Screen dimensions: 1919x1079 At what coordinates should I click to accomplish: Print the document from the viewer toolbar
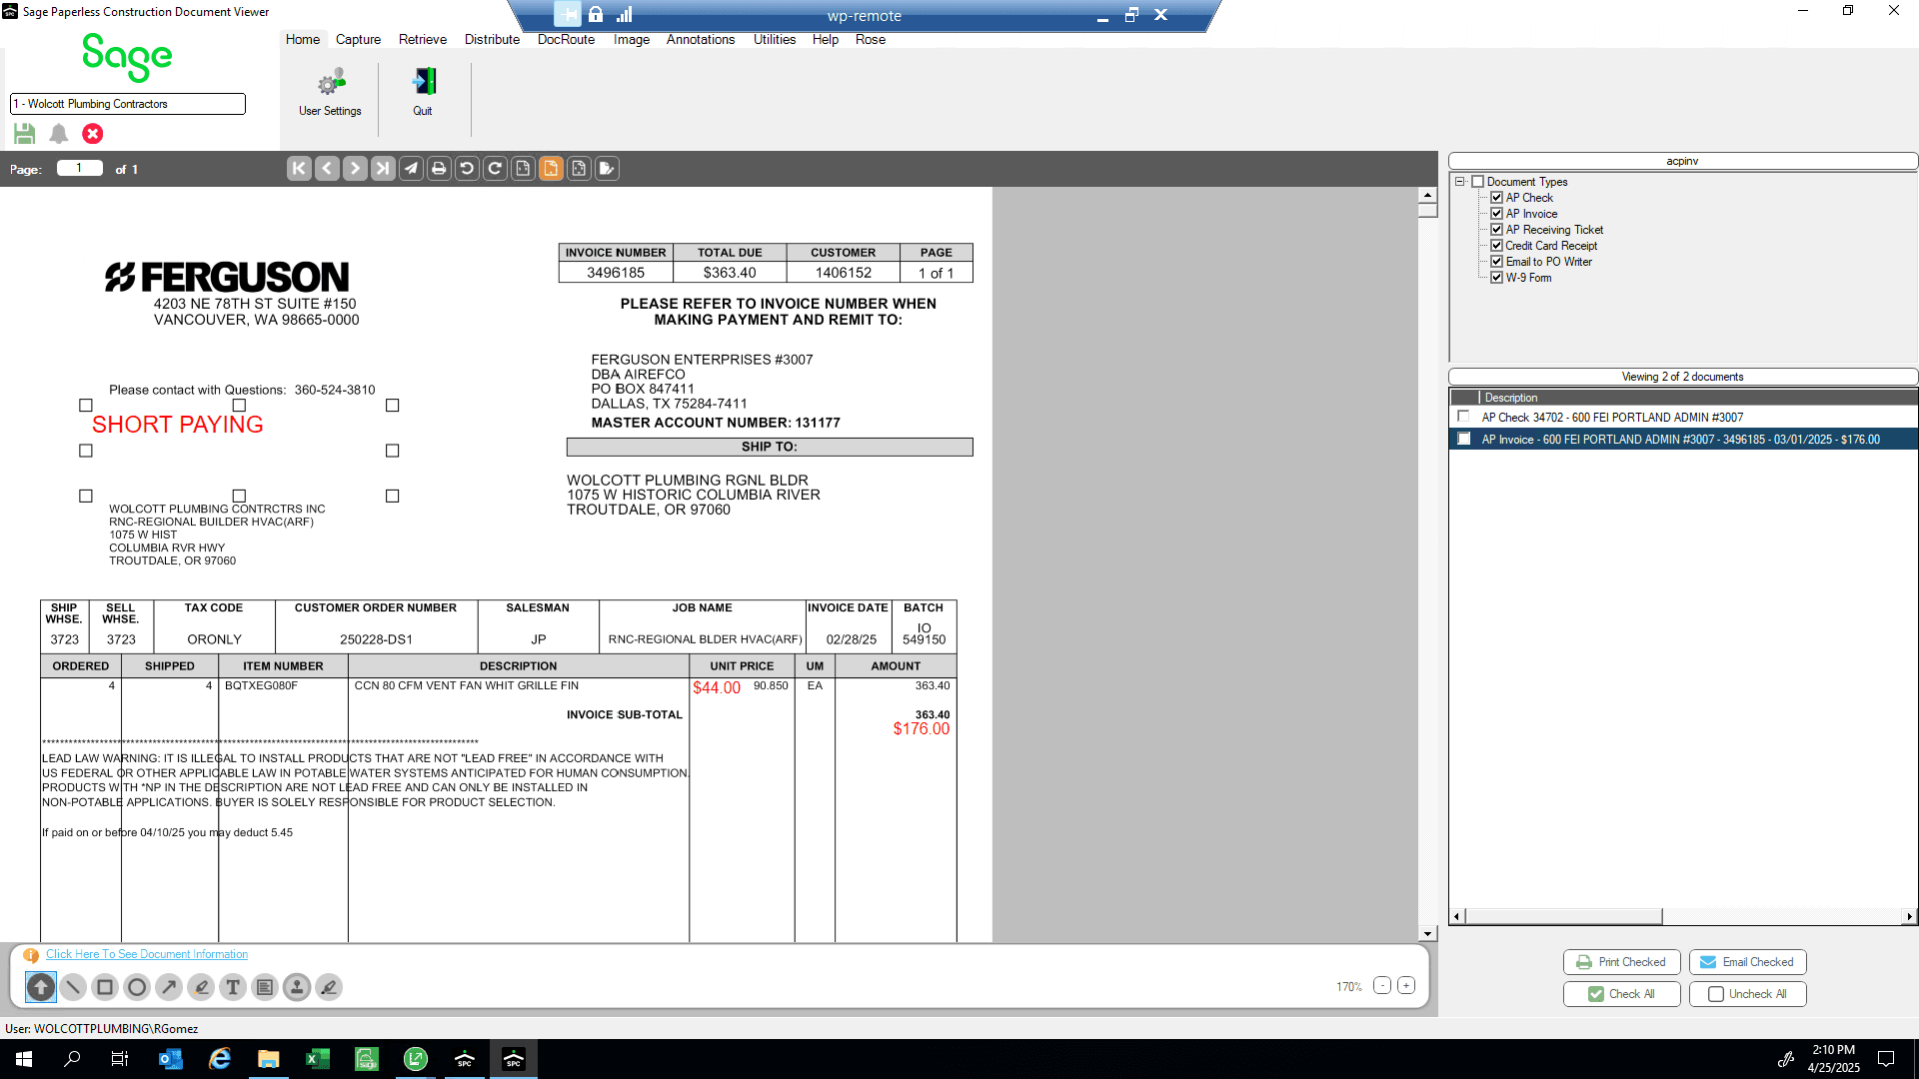tap(439, 168)
